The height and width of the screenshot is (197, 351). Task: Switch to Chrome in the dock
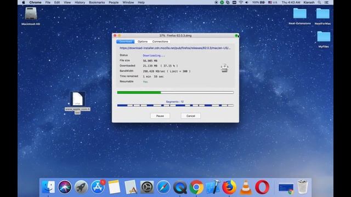(196, 187)
